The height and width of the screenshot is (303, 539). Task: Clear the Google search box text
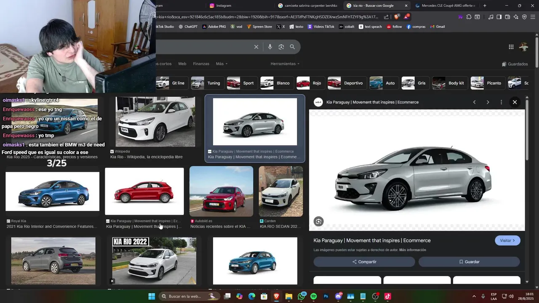[256, 47]
